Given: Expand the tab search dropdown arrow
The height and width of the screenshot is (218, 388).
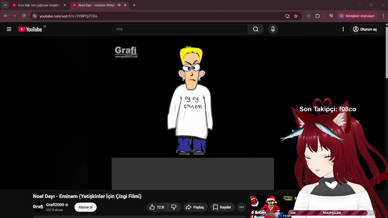Looking at the screenshot, I should coord(5,5).
